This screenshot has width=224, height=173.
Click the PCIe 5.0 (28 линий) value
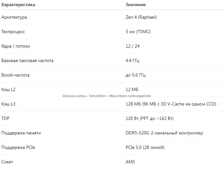pyautogui.click(x=145, y=147)
